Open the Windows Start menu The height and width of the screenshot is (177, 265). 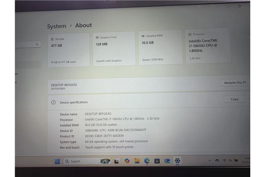tap(57, 162)
